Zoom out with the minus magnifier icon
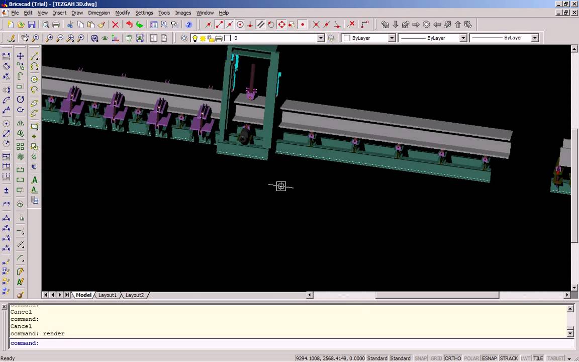579x362 pixels. click(59, 38)
